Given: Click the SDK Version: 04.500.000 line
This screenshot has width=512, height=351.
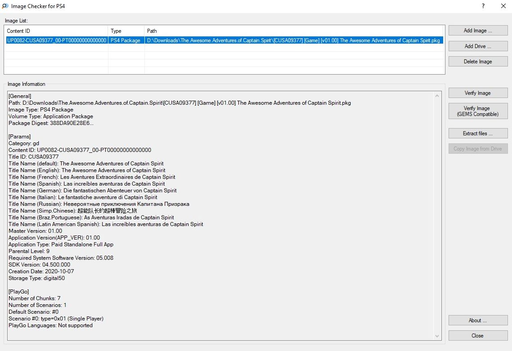Looking at the screenshot, I should pos(39,265).
